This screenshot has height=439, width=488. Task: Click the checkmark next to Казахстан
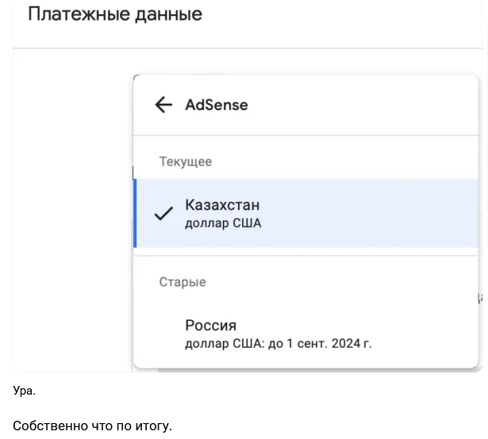163,213
